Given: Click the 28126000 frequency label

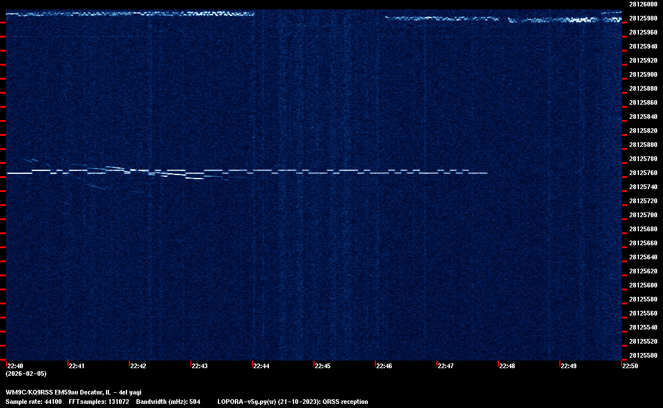Looking at the screenshot, I should click(x=643, y=4).
